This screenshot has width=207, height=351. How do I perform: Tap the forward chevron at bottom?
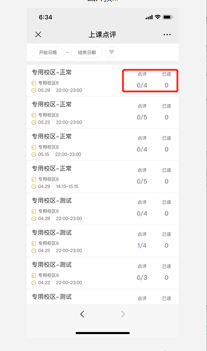click(x=123, y=314)
